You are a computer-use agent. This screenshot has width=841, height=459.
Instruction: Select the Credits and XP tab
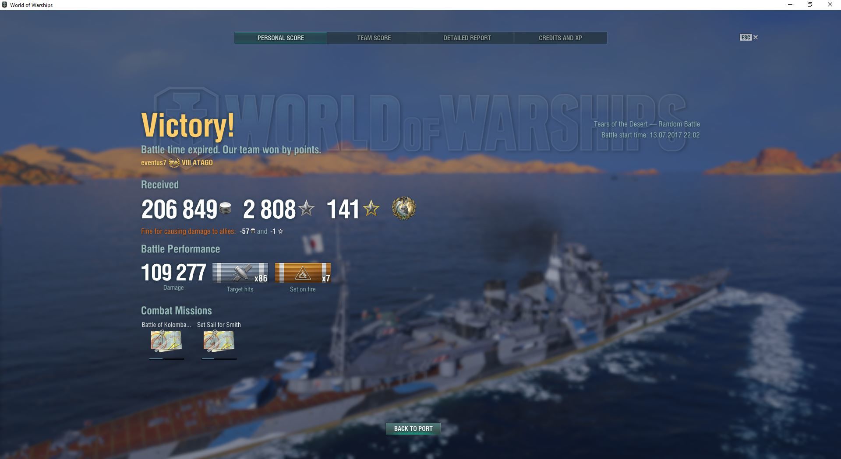(560, 38)
